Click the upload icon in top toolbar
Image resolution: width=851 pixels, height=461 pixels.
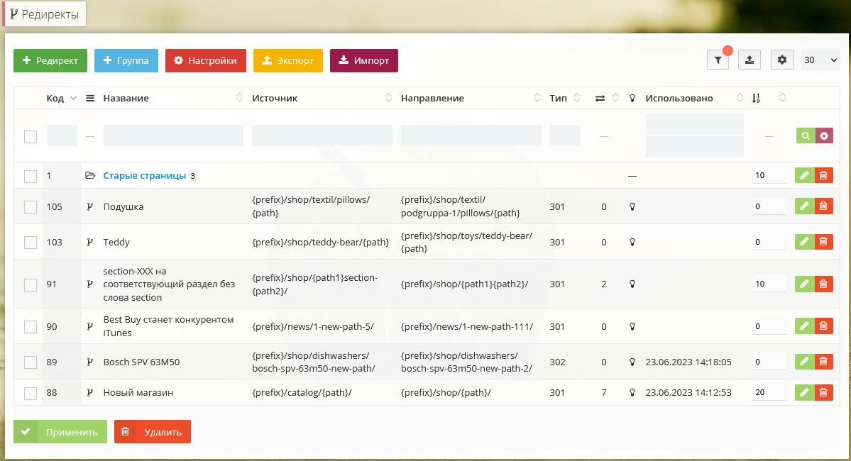tap(749, 60)
